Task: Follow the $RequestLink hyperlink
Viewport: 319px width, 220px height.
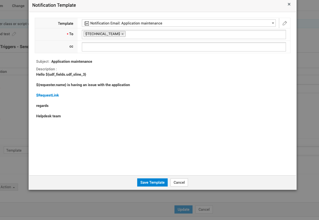Action: (x=47, y=95)
